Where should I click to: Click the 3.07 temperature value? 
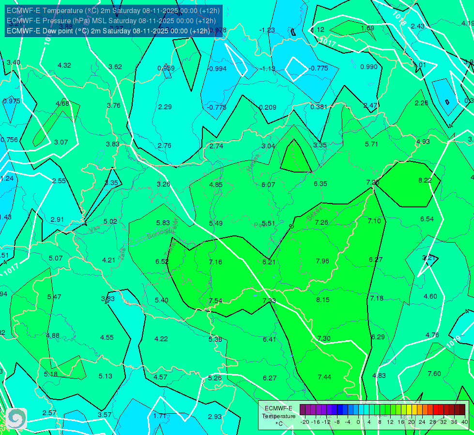click(x=61, y=142)
